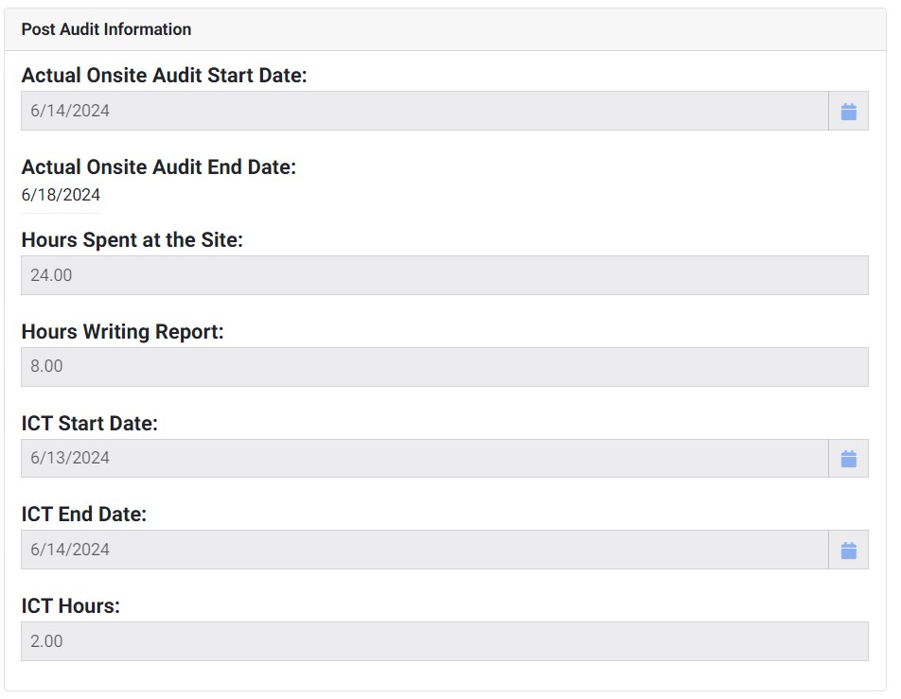Click the Post Audit Information panel header
Screen dimensions: 901x699
[x=106, y=29]
